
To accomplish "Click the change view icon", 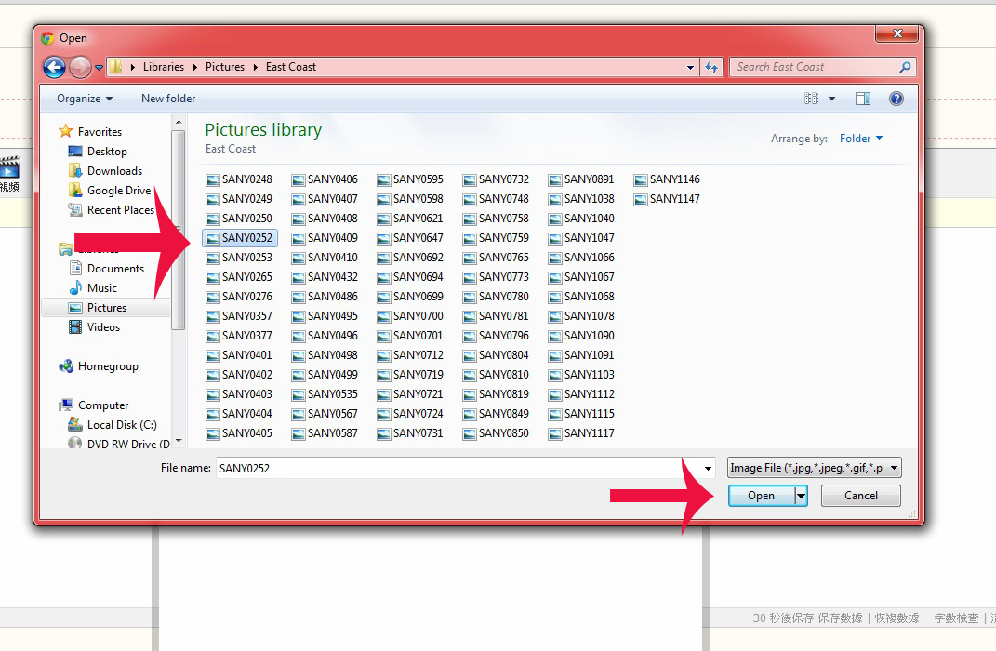I will click(812, 99).
